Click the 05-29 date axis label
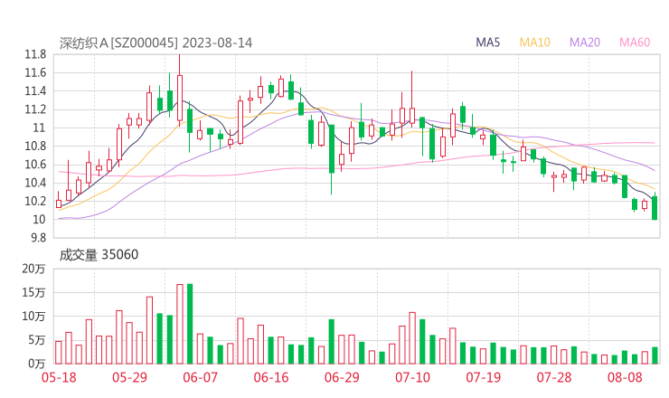The height and width of the screenshot is (398, 669). point(129,377)
